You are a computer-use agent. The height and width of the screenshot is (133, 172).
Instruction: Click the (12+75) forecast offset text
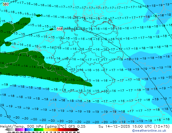coord(162,126)
